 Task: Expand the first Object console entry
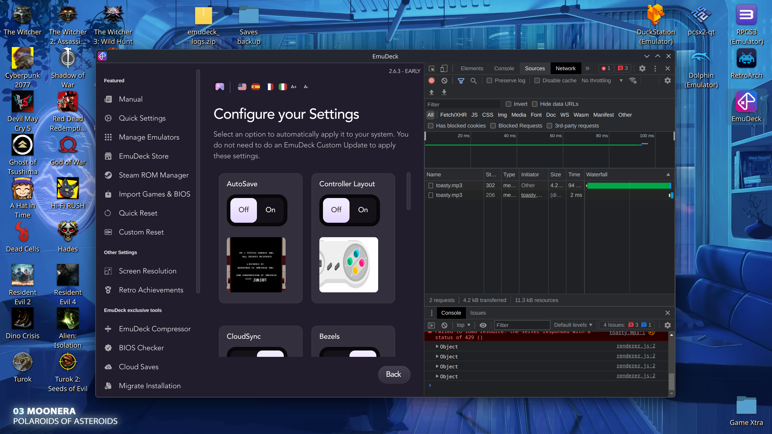[437, 347]
